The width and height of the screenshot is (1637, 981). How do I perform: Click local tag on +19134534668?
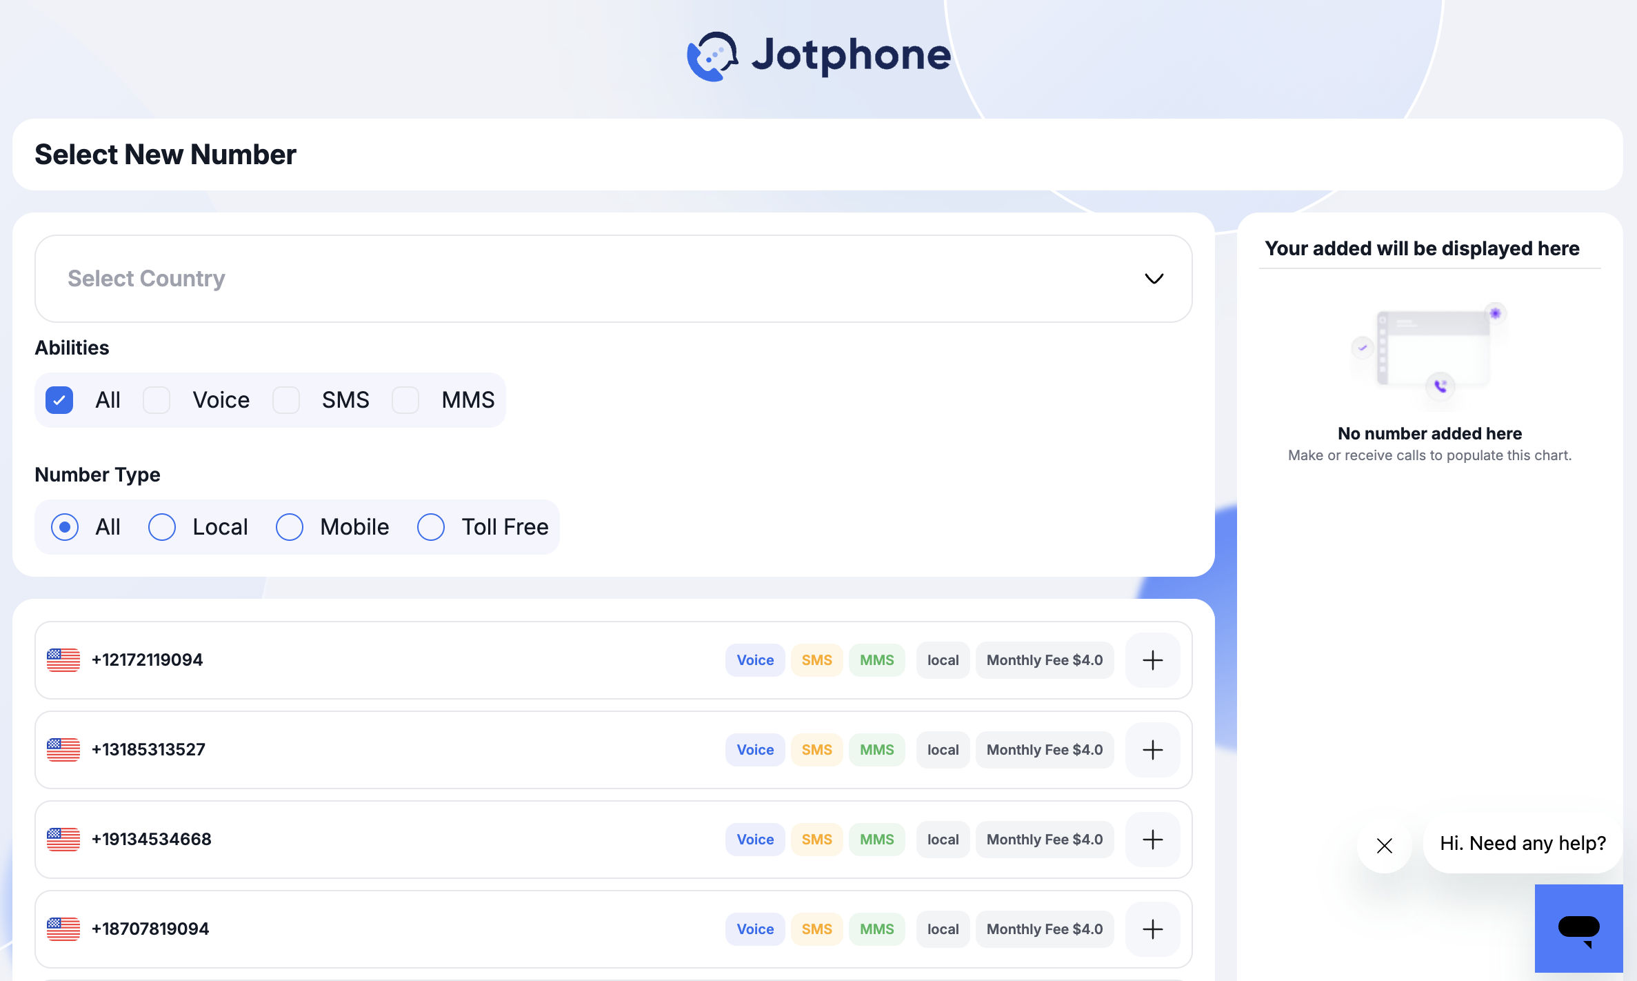coord(943,840)
